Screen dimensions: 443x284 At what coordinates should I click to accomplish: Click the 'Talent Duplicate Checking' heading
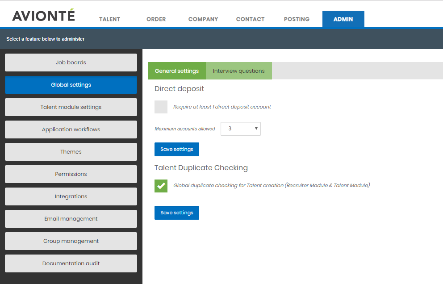(x=201, y=168)
